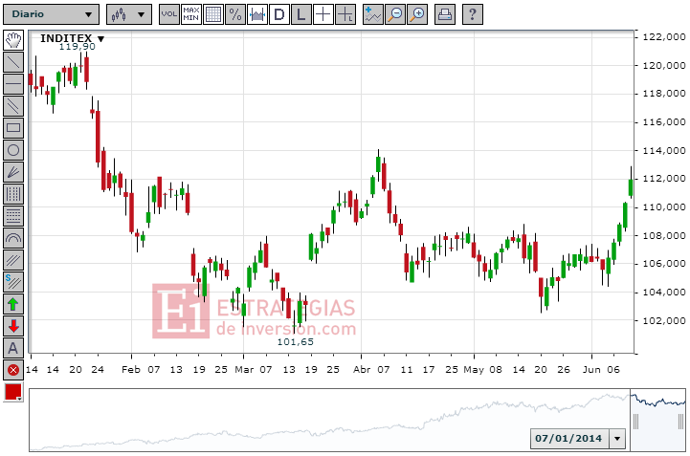Image resolution: width=690 pixels, height=456 pixels.
Task: Select the trend line drawing tool
Action: point(13,62)
